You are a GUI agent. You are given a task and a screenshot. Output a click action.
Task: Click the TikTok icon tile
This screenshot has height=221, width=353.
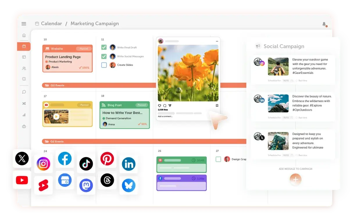coord(86,164)
